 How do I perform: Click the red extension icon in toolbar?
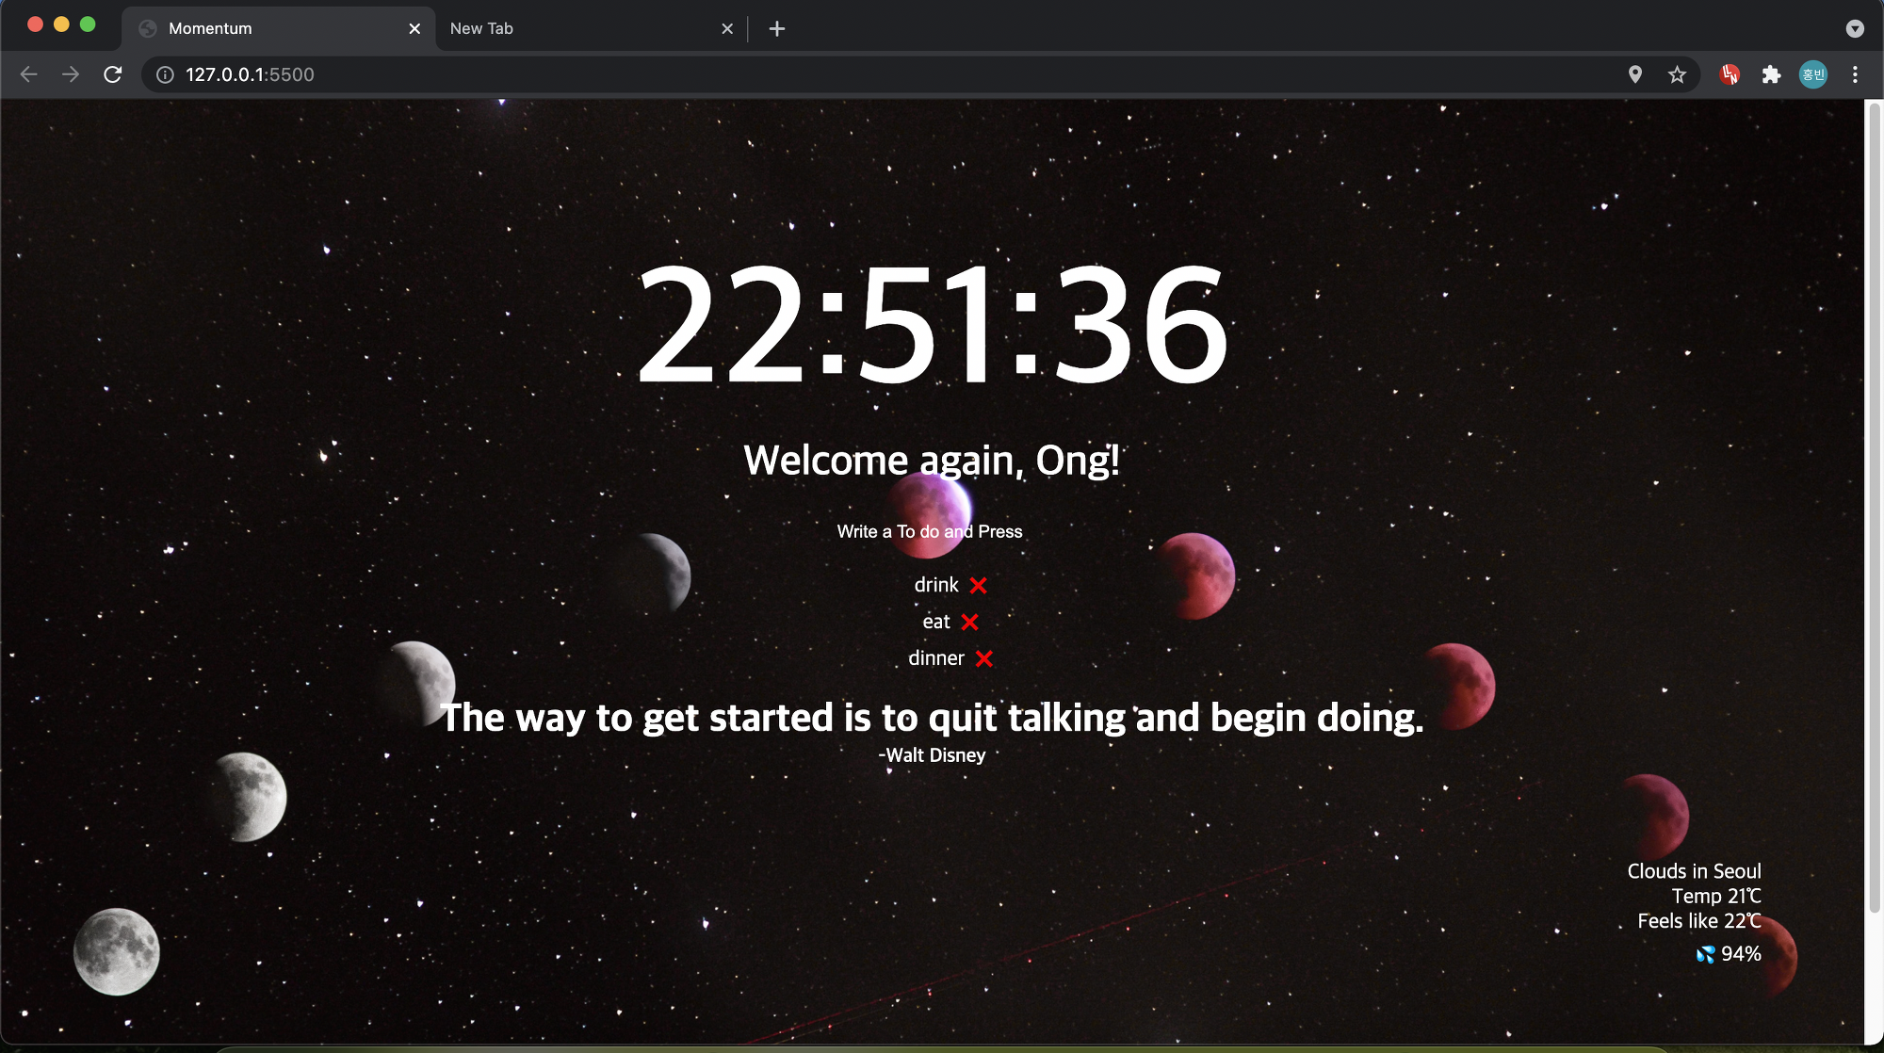click(x=1730, y=74)
